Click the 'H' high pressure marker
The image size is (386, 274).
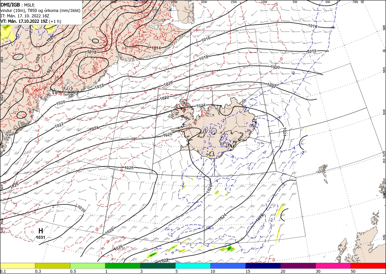(41, 231)
